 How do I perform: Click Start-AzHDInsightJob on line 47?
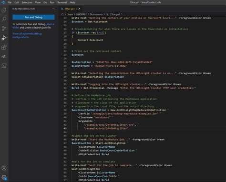[110, 143]
